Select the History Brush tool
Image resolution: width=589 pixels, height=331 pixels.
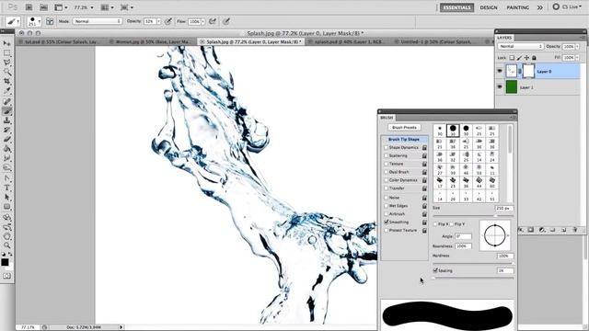coord(6,130)
